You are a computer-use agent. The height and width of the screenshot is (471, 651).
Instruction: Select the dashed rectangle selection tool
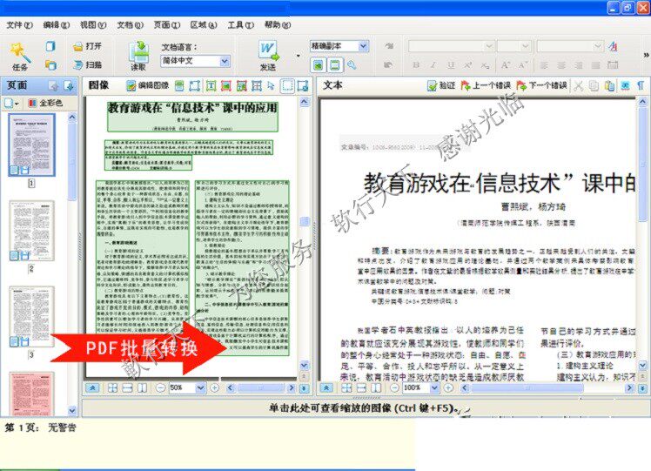point(287,85)
